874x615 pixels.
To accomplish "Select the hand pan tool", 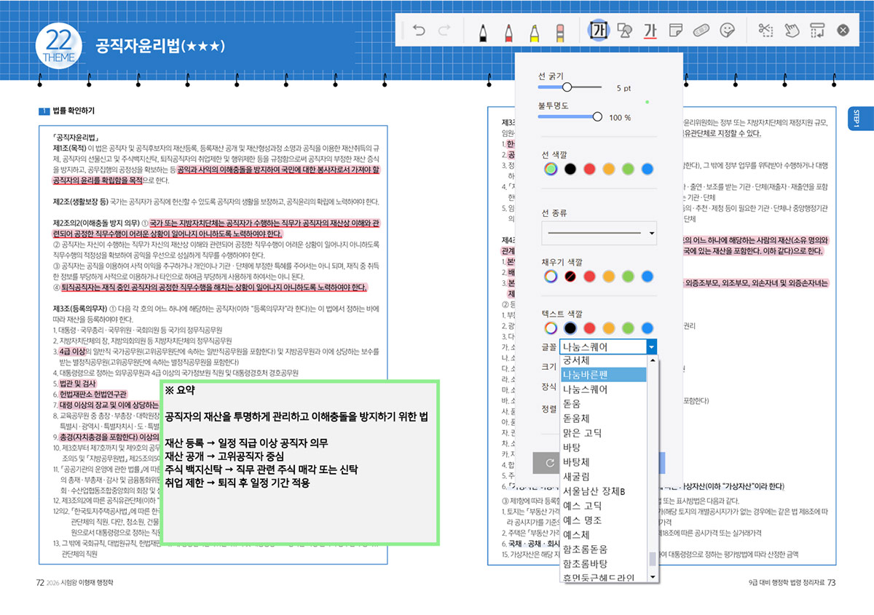I will coord(793,31).
